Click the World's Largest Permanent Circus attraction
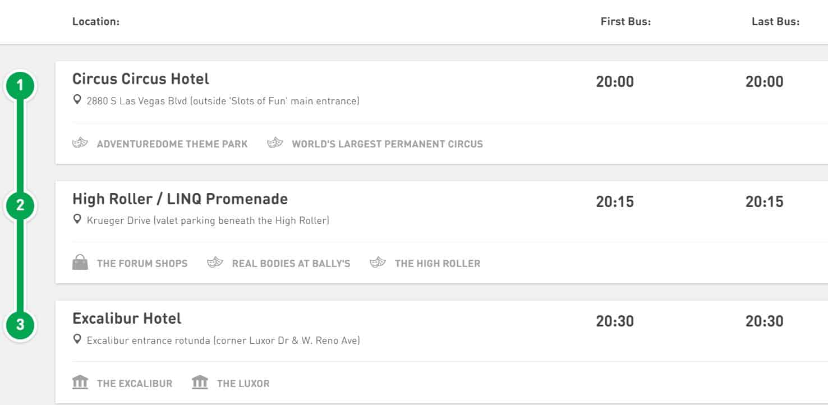 [x=387, y=144]
